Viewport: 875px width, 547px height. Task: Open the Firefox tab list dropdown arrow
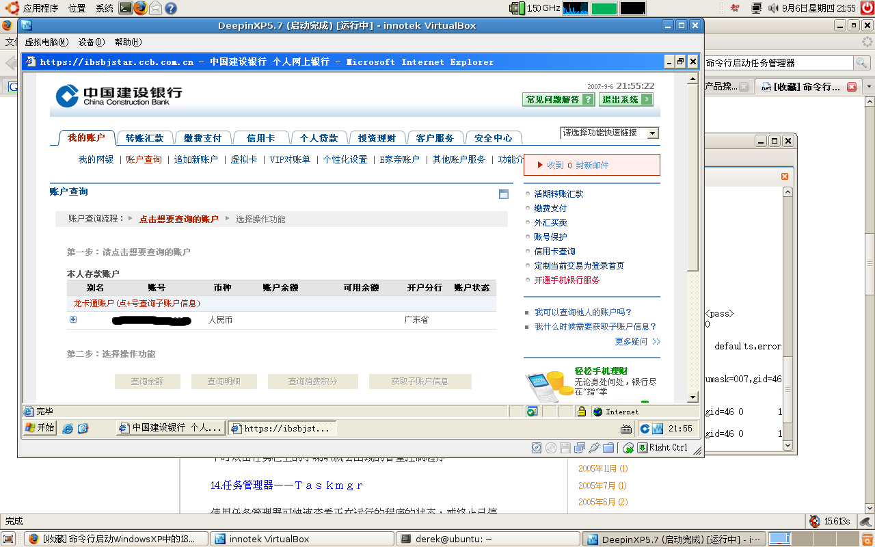869,87
